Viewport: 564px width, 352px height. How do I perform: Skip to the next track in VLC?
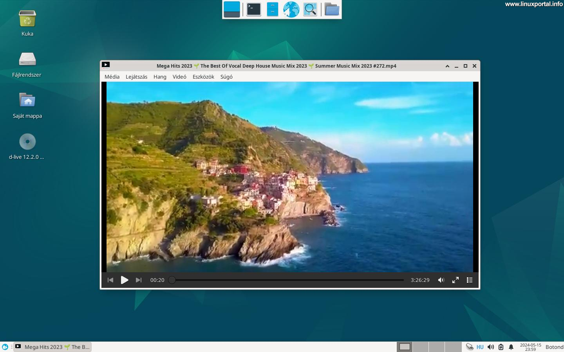pos(139,280)
